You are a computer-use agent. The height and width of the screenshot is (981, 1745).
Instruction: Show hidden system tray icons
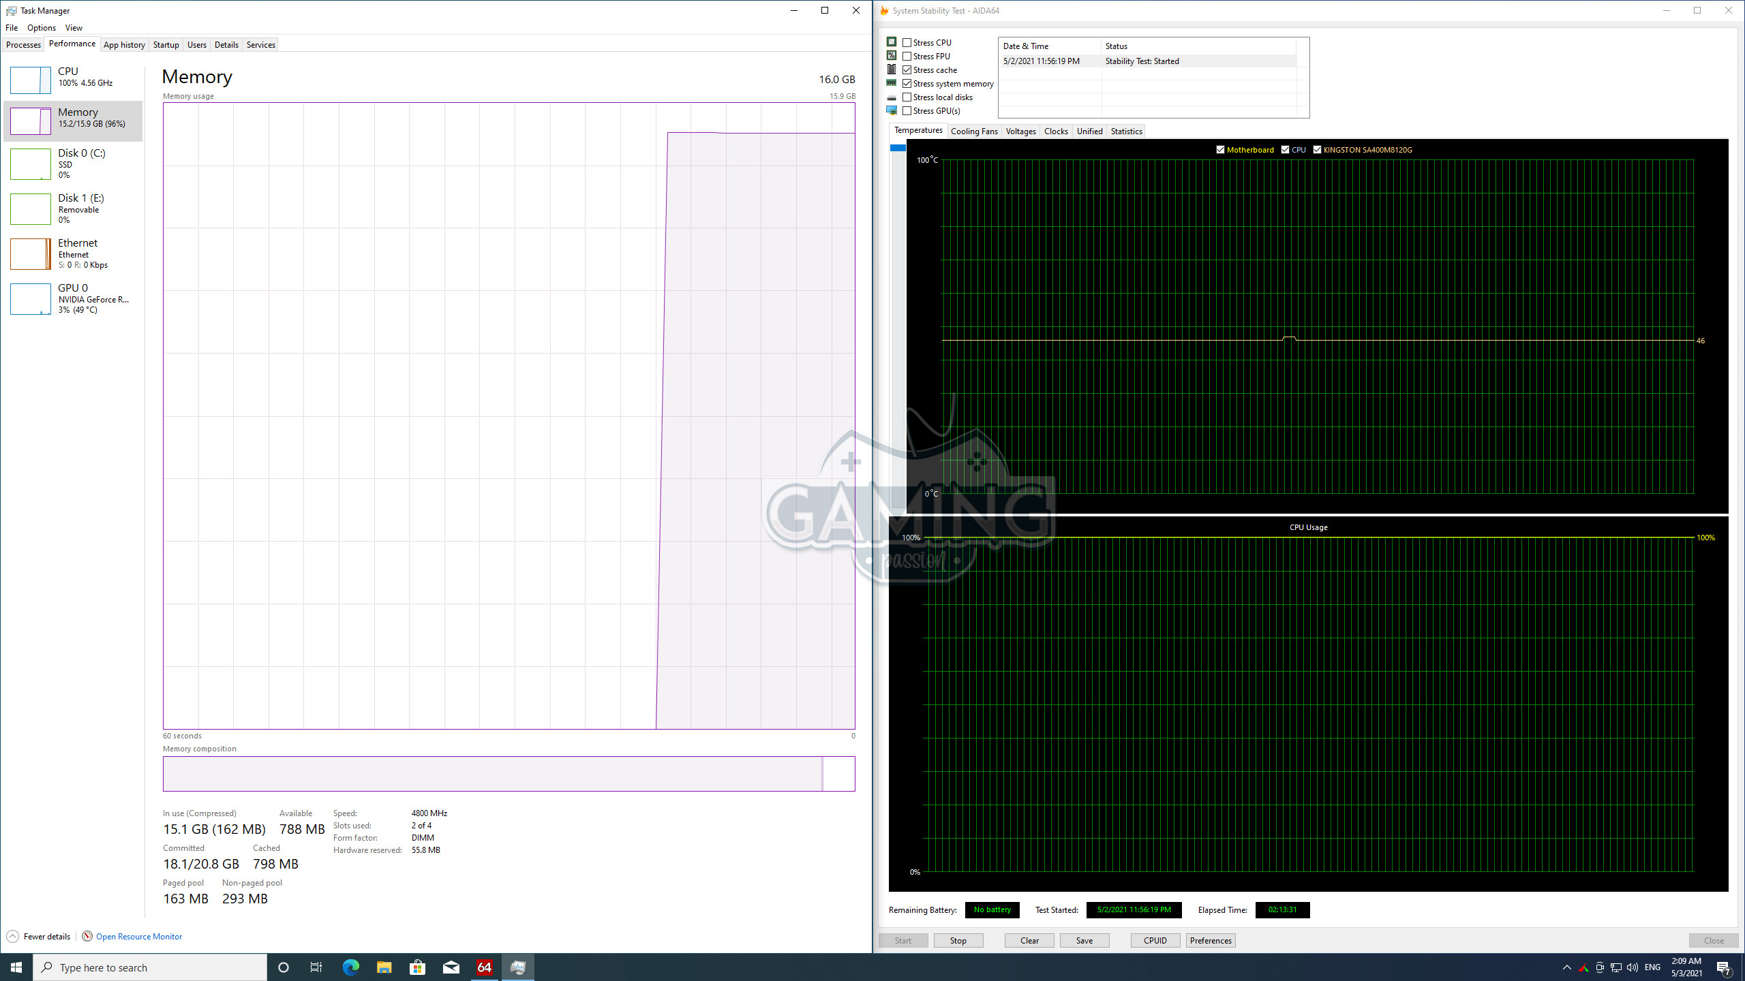click(1566, 967)
